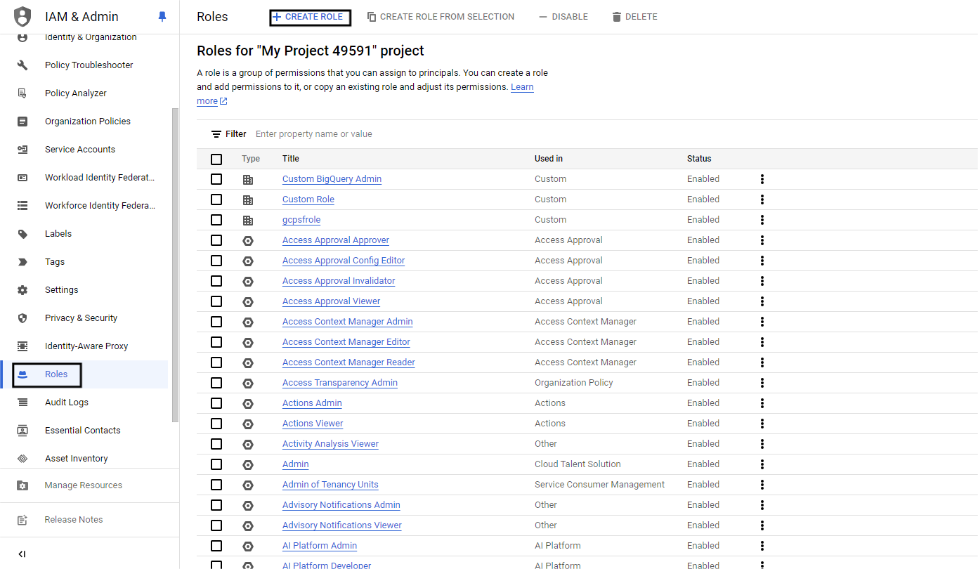This screenshot has width=978, height=569.
Task: Open the three-dot menu for Advisory Notifications Viewer
Action: [x=762, y=525]
